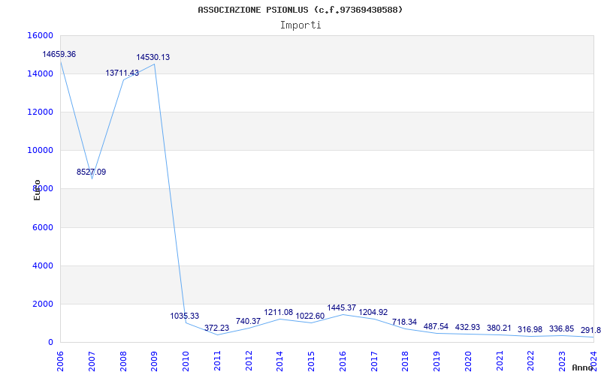This screenshot has height=375, width=601.
Task: Click x-axis year 2019
Action: coord(437,361)
